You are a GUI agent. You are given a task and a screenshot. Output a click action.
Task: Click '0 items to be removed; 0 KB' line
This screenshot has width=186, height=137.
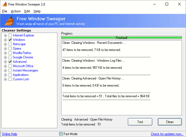click(x=91, y=85)
